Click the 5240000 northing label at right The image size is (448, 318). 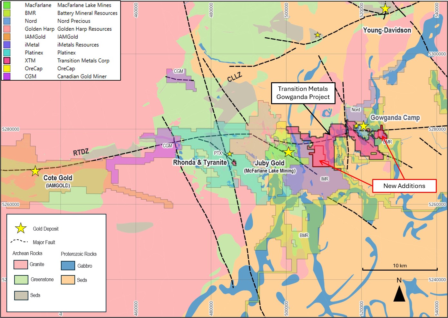tap(437, 280)
